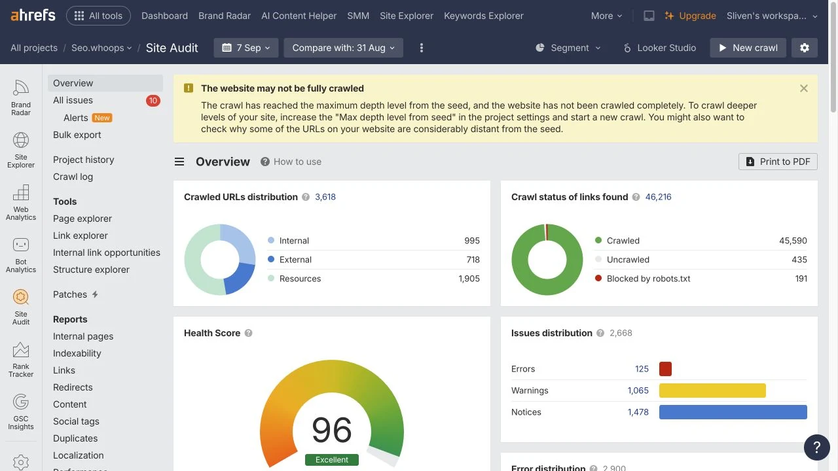Open Sliven's workspace dropdown
Screen dimensions: 838x471
773,16
